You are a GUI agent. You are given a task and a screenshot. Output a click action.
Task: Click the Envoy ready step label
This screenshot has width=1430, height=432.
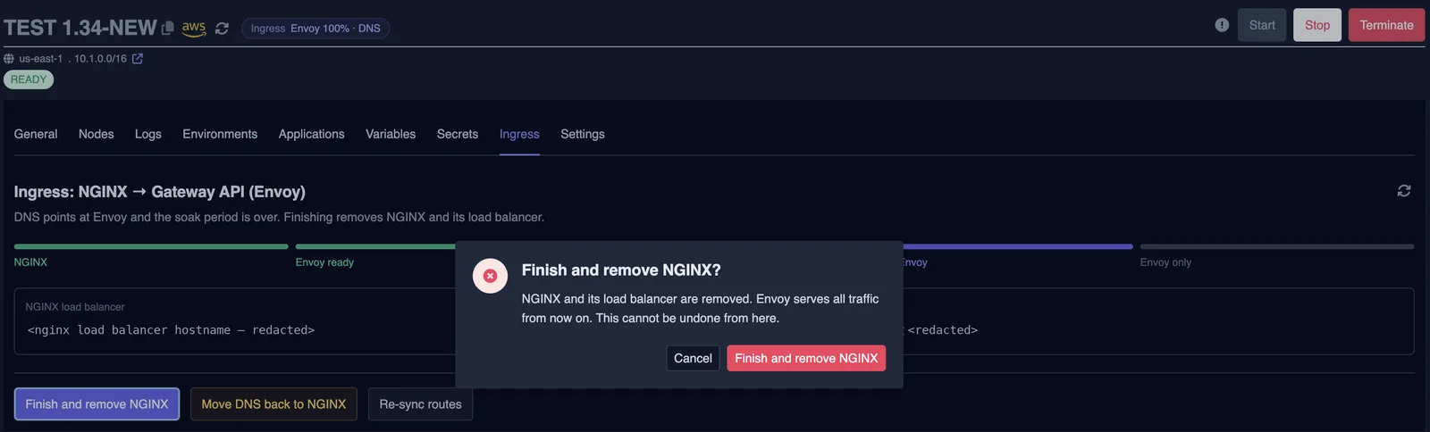(x=324, y=262)
